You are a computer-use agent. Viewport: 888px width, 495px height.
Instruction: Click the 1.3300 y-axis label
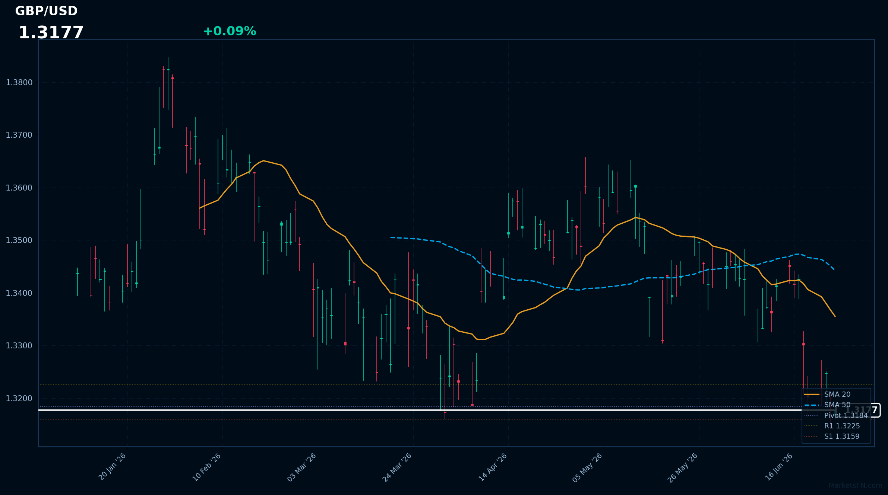(19, 346)
